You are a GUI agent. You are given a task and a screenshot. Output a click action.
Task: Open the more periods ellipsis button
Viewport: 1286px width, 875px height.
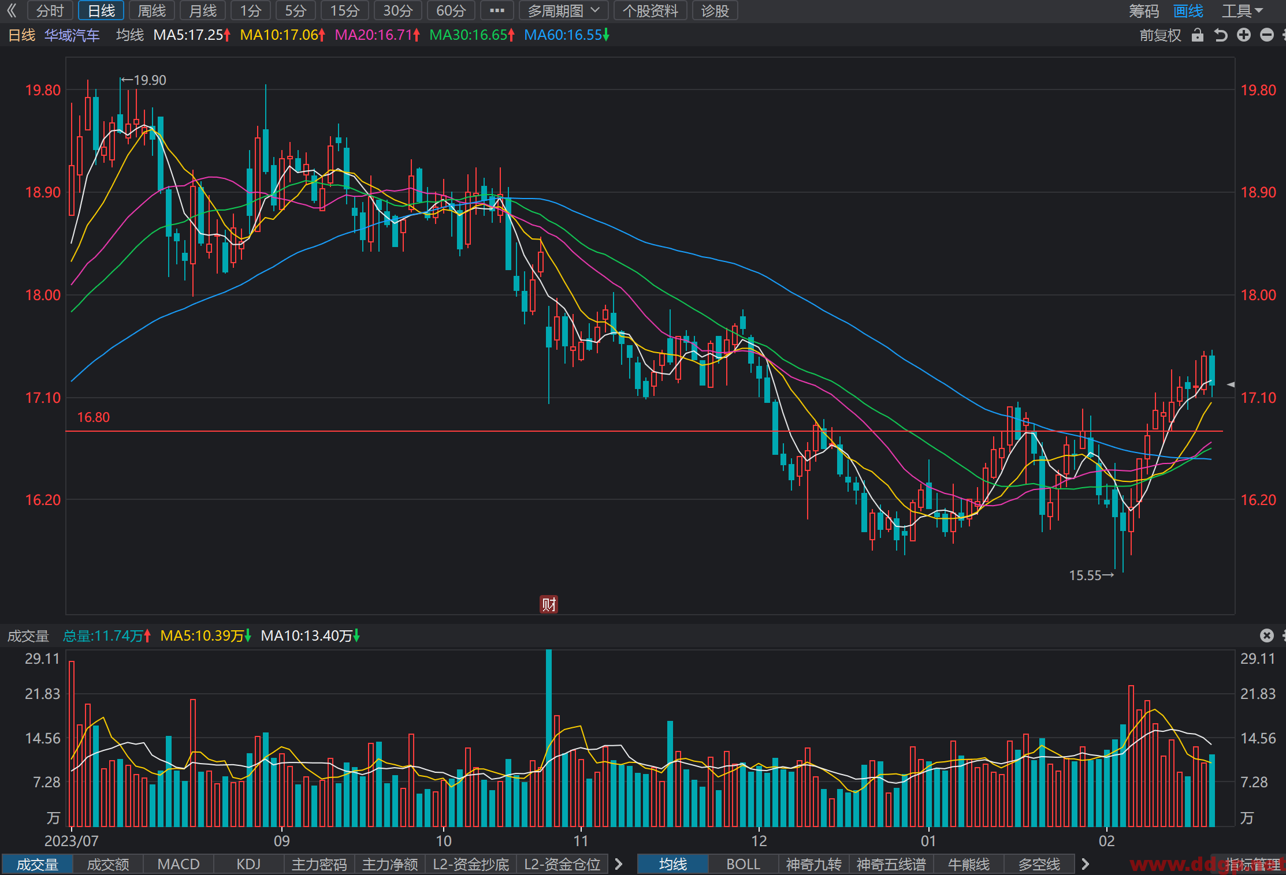tap(497, 10)
